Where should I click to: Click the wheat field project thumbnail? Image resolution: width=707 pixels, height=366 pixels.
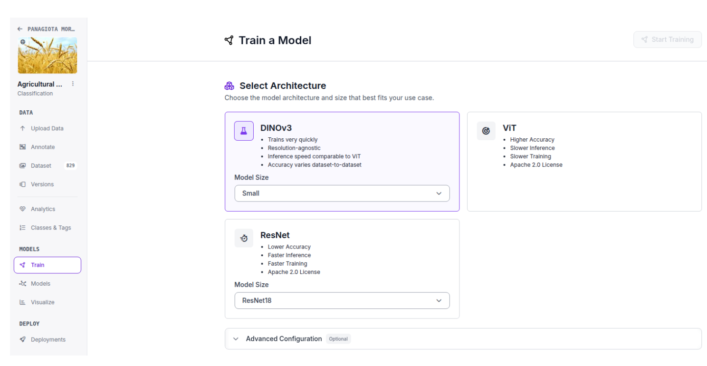click(48, 56)
